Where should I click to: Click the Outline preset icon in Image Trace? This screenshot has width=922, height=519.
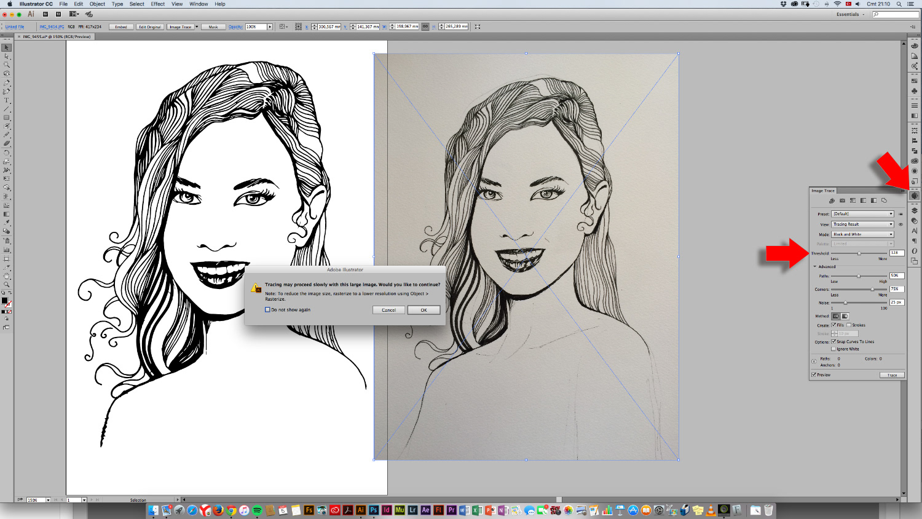pyautogui.click(x=884, y=200)
